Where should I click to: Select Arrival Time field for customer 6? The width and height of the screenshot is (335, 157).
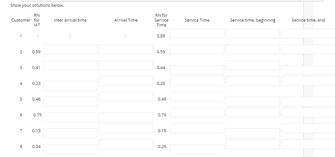[126, 117]
